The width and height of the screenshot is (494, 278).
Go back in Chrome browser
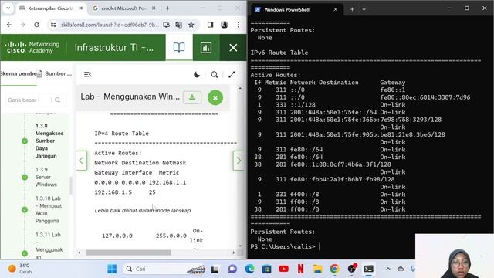9,25
